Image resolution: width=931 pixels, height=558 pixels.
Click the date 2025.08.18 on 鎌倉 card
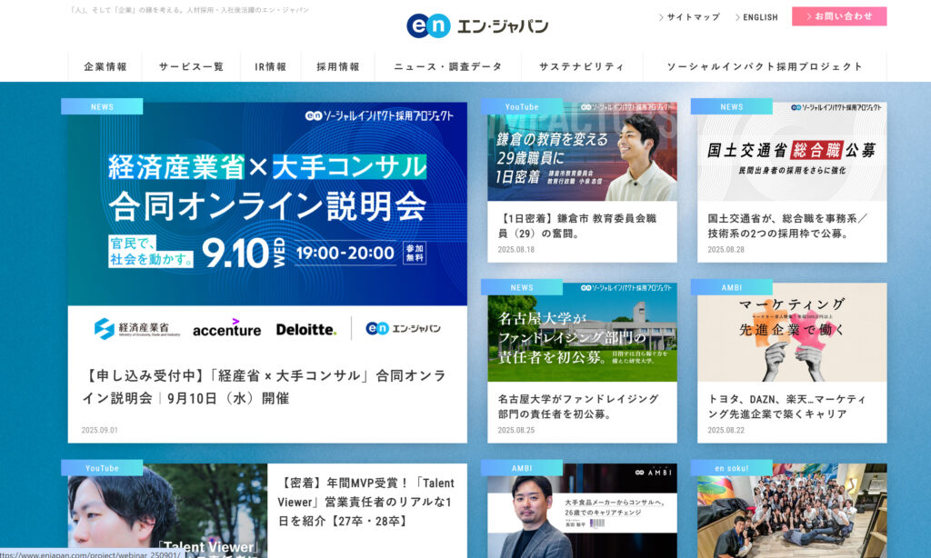click(516, 249)
